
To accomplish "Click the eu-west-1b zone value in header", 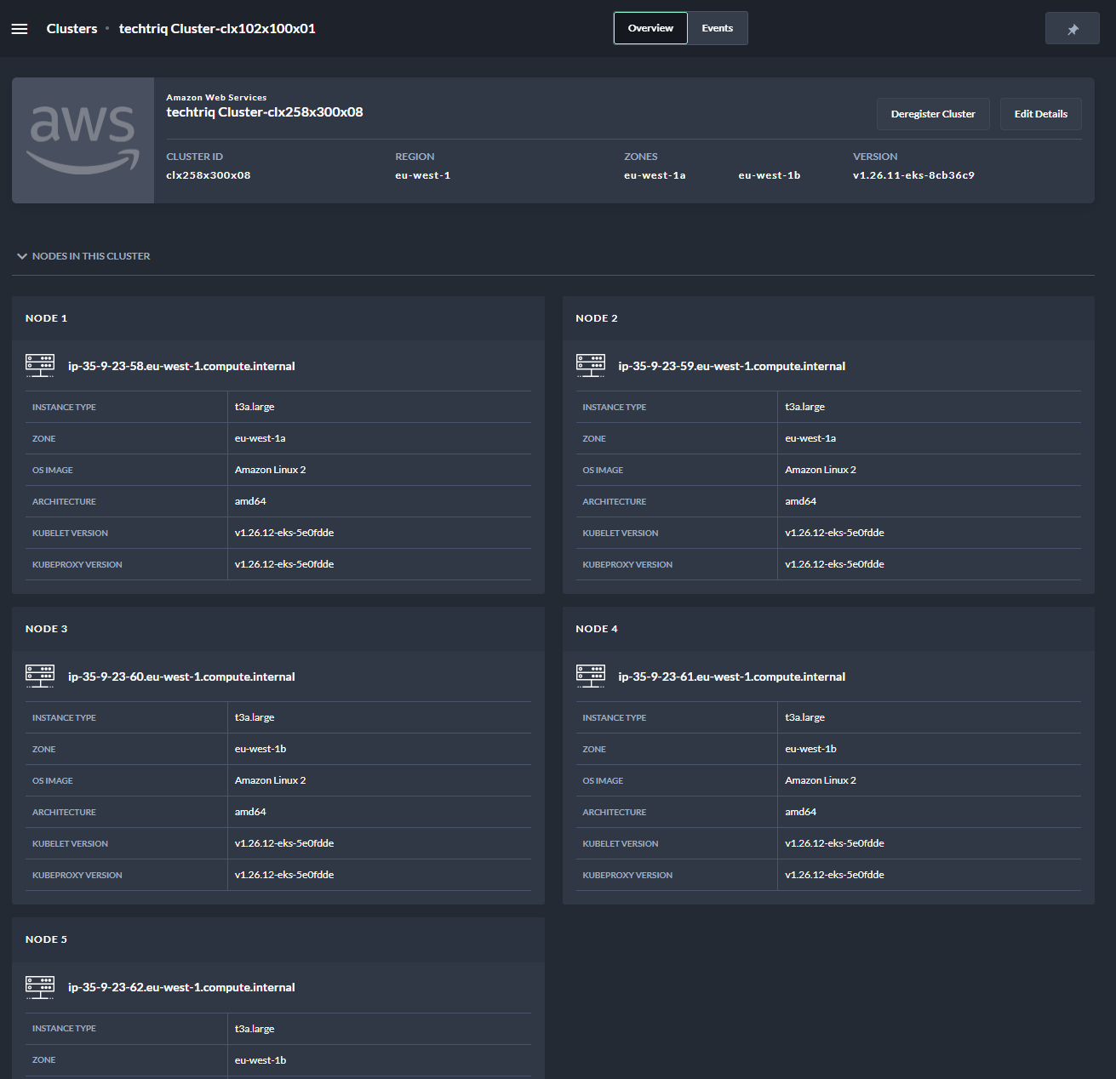I will (769, 175).
